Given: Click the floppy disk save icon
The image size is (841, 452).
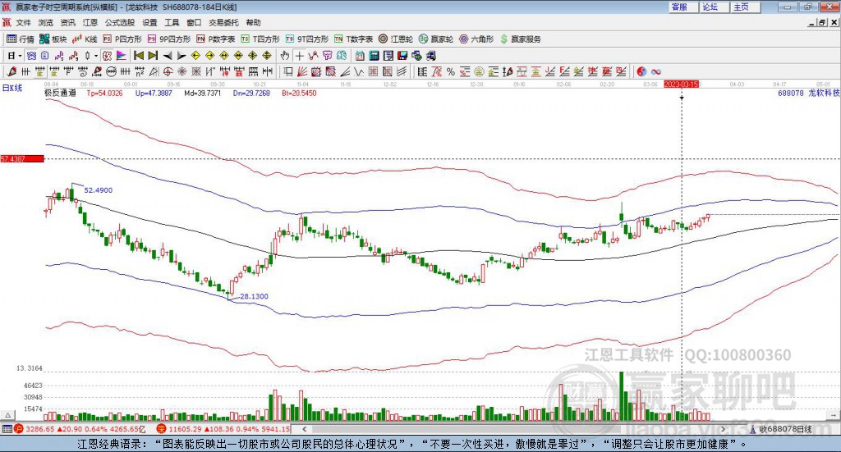Looking at the screenshot, I should tap(402, 56).
